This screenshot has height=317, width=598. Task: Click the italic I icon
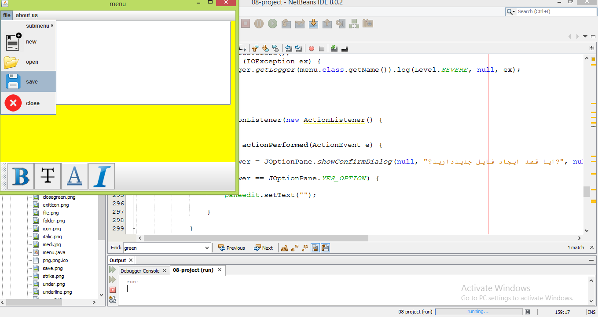101,176
